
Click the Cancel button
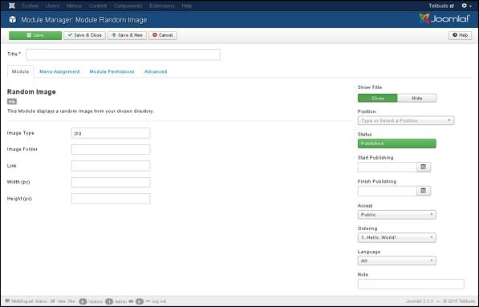163,35
